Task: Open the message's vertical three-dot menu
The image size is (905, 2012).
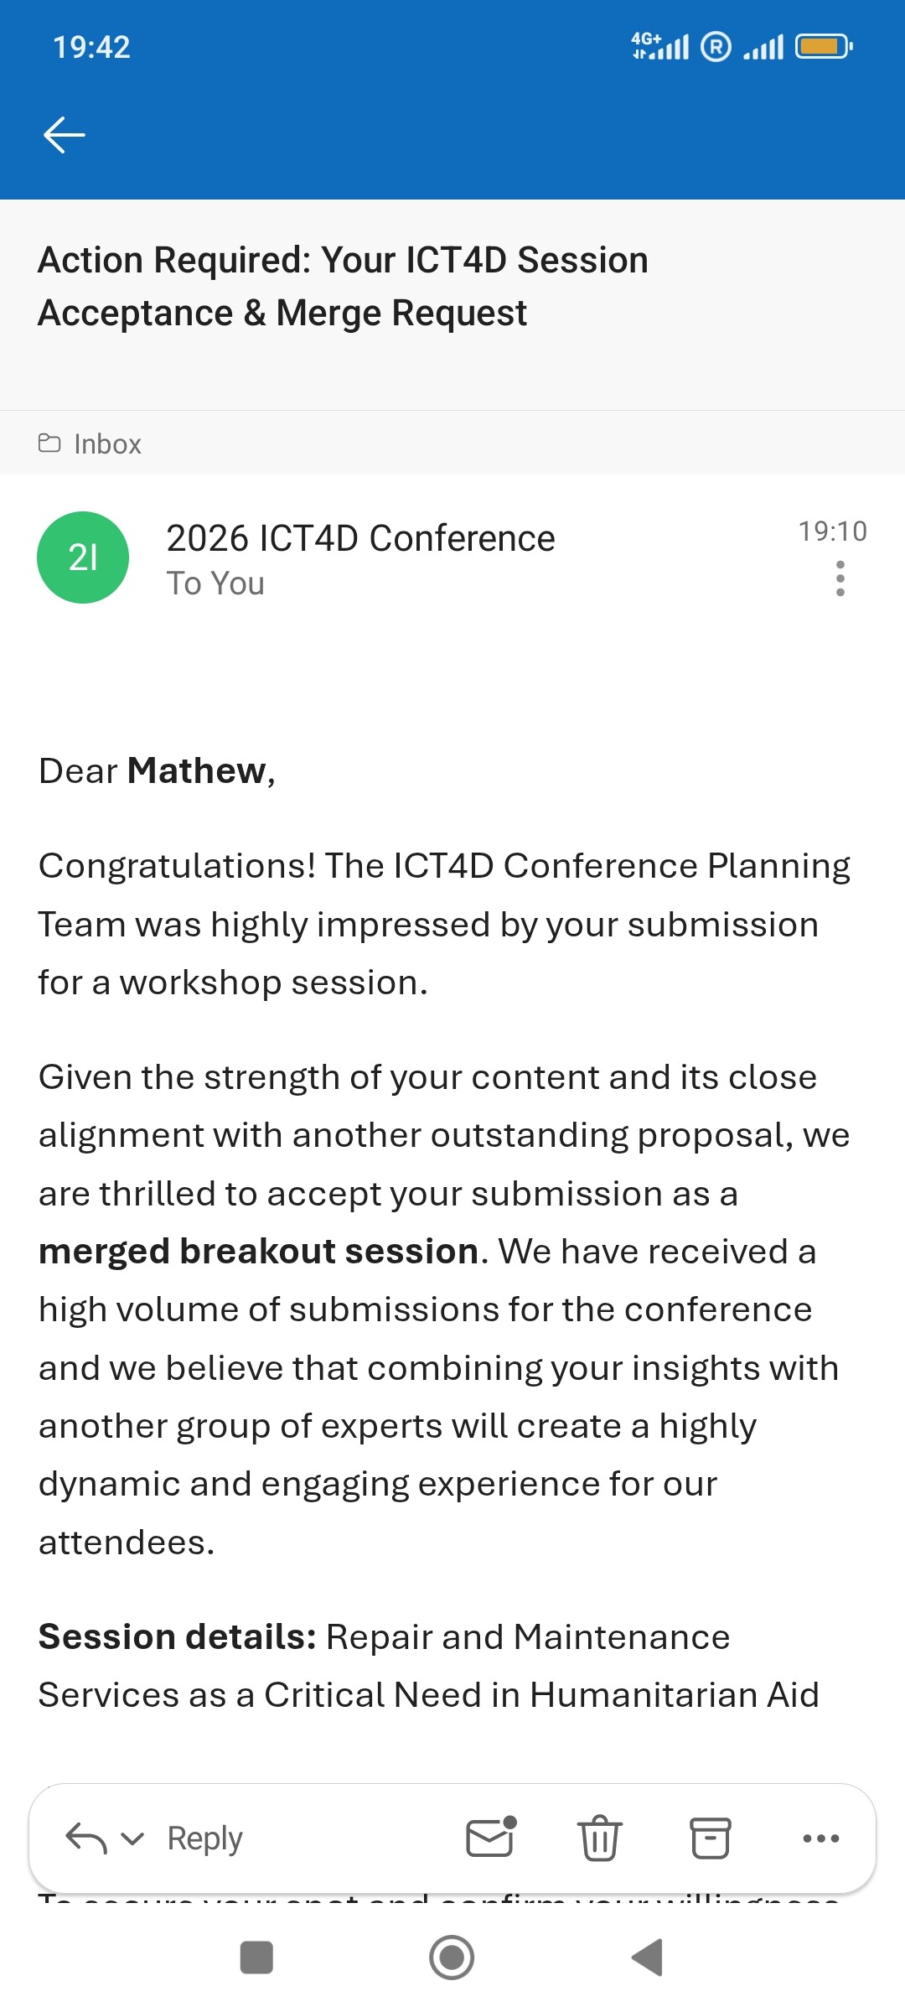Action: pyautogui.click(x=840, y=579)
